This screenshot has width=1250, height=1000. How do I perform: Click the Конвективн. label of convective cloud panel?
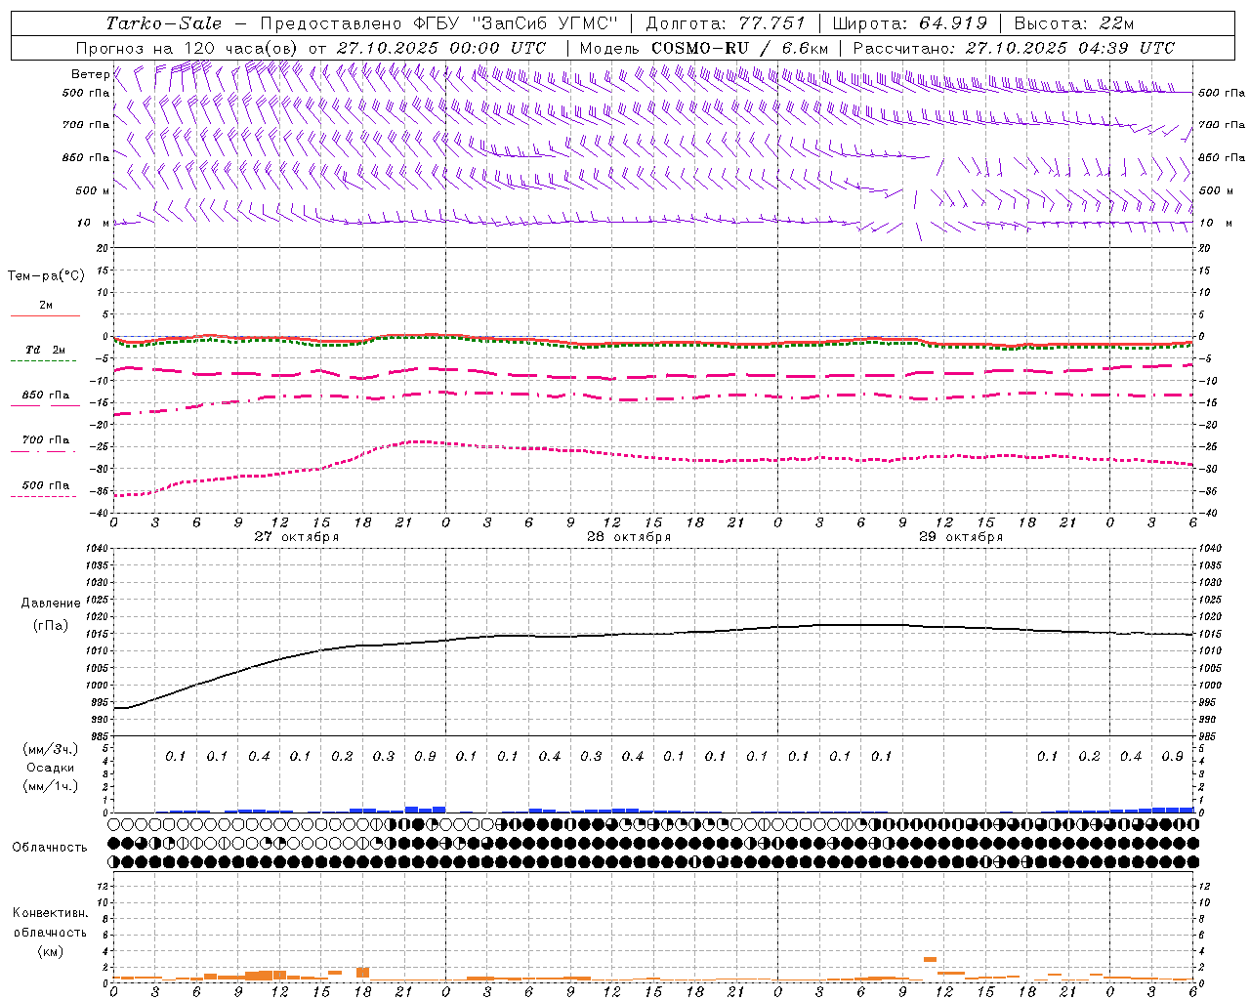pyautogui.click(x=50, y=913)
